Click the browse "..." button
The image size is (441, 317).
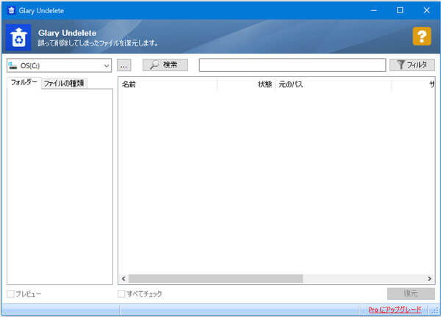click(124, 65)
